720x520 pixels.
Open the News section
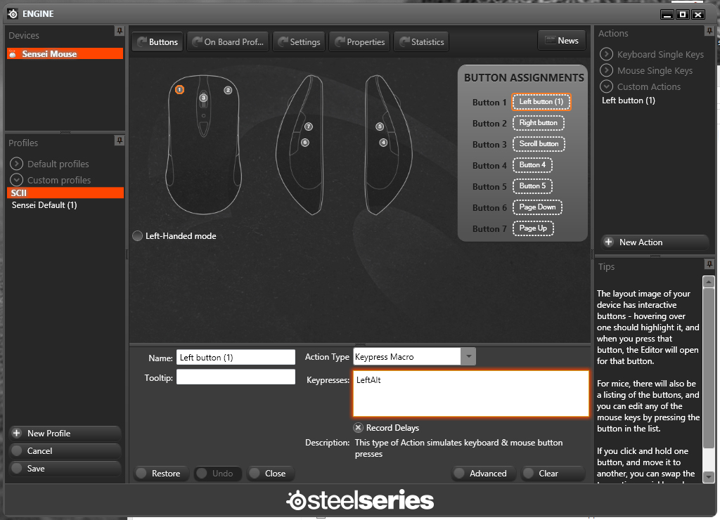point(562,40)
